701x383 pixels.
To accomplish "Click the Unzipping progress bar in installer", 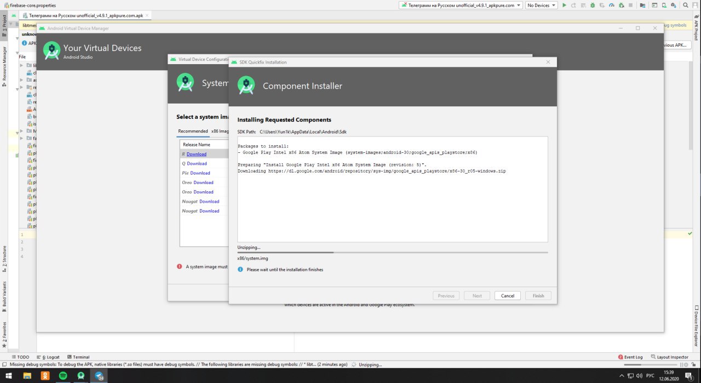I will tap(393, 252).
